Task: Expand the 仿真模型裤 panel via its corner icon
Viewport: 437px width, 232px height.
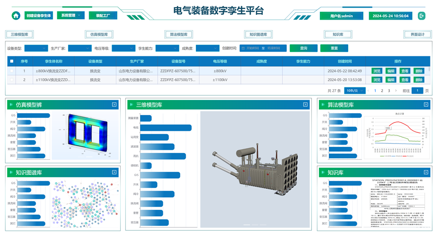Action: [x=114, y=104]
